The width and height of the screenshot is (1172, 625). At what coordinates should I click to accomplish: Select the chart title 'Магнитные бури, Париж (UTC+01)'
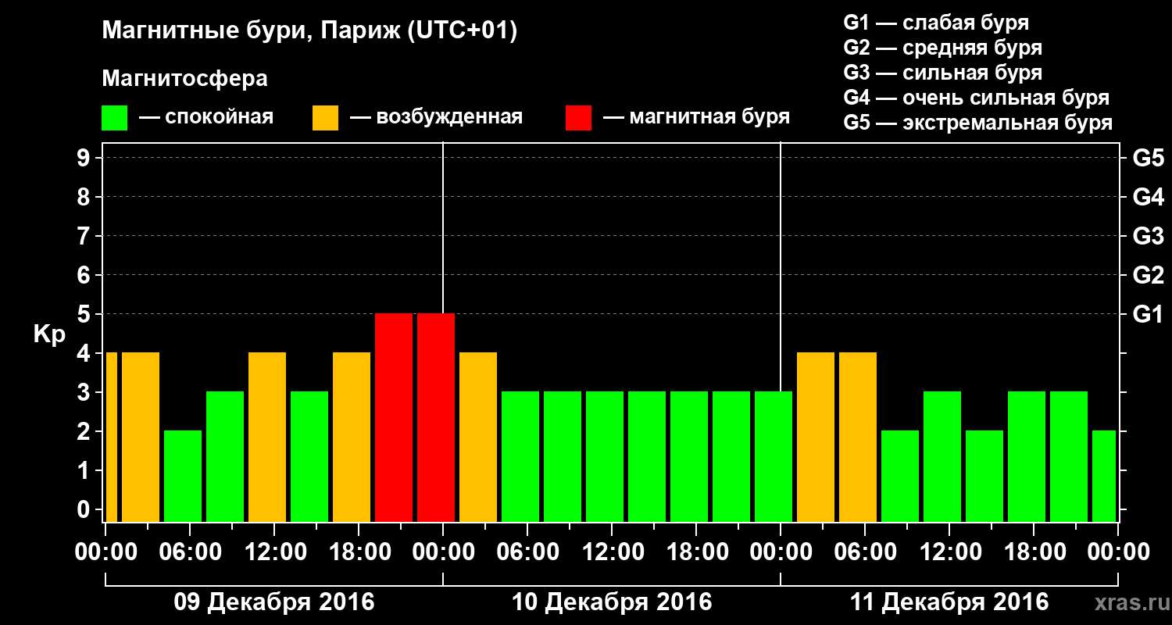coord(310,32)
